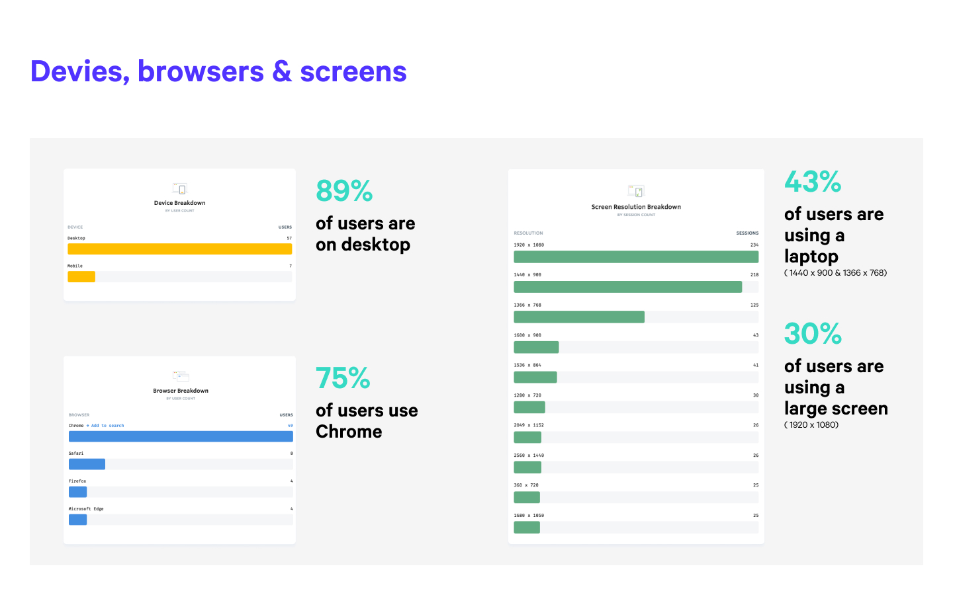
Task: Click the 'Microsoft Edge' row label
Action: click(86, 509)
